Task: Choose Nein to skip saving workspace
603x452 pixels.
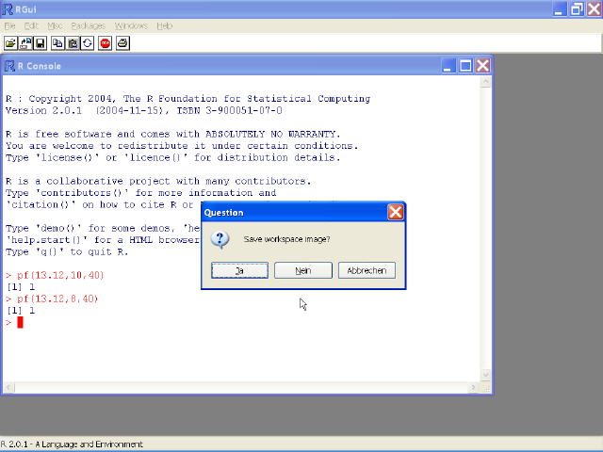Action: pos(303,270)
